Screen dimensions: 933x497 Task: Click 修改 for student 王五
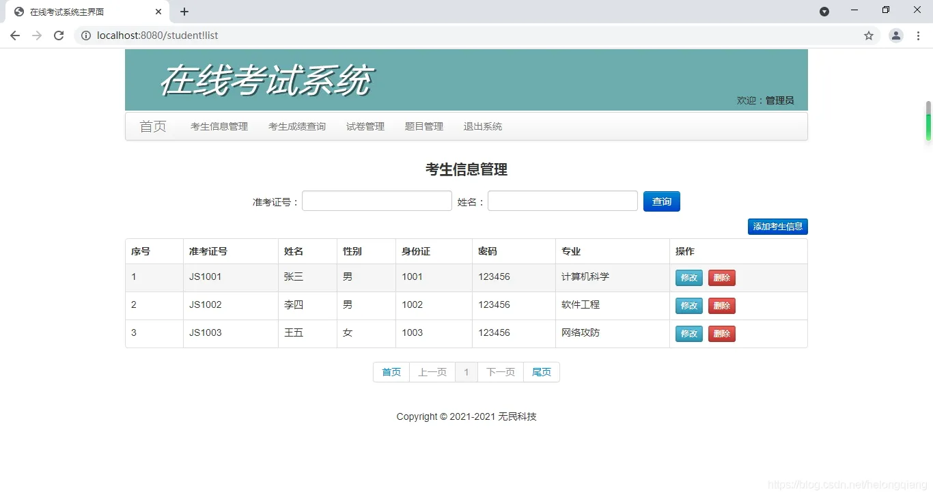point(689,334)
